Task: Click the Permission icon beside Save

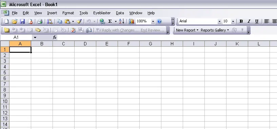Action: (x=30, y=21)
